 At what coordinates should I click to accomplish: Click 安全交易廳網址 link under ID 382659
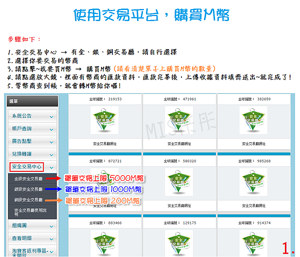point(253,144)
